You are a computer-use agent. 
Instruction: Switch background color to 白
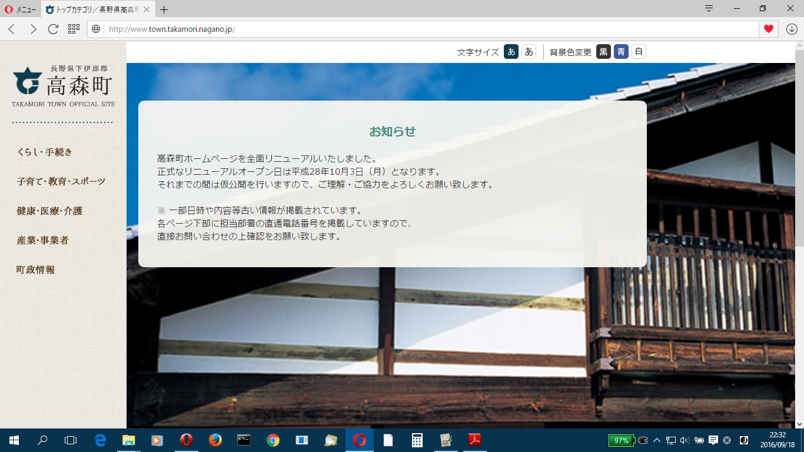639,52
